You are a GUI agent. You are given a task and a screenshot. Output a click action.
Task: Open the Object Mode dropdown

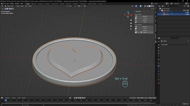click(x=10, y=6)
